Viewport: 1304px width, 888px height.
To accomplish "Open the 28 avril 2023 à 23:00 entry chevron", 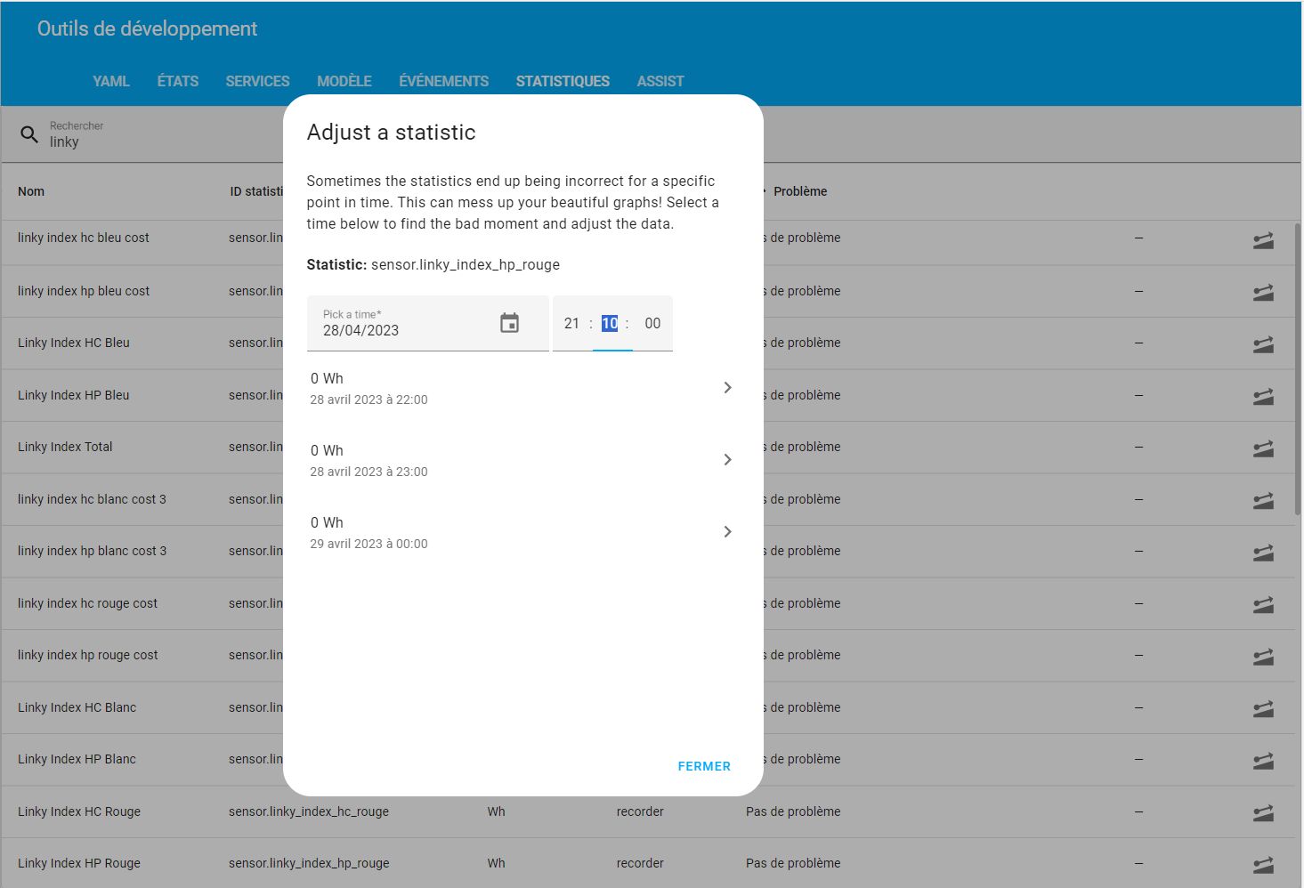I will (x=727, y=460).
